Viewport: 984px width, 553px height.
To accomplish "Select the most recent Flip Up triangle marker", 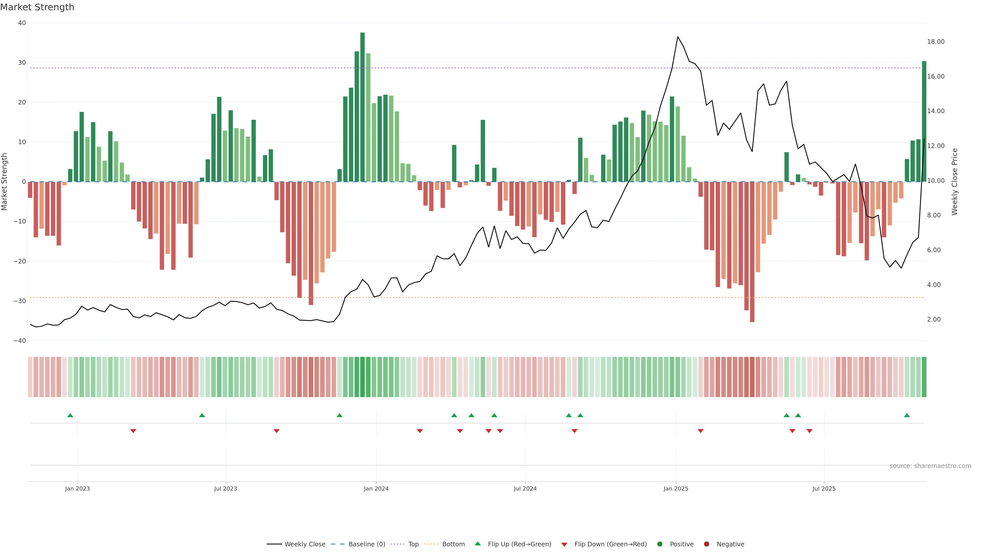I will click(907, 415).
